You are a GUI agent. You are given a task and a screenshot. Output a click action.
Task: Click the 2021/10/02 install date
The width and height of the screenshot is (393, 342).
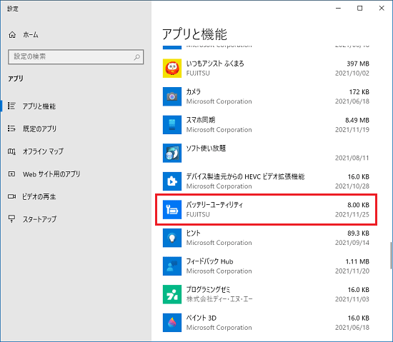point(352,74)
